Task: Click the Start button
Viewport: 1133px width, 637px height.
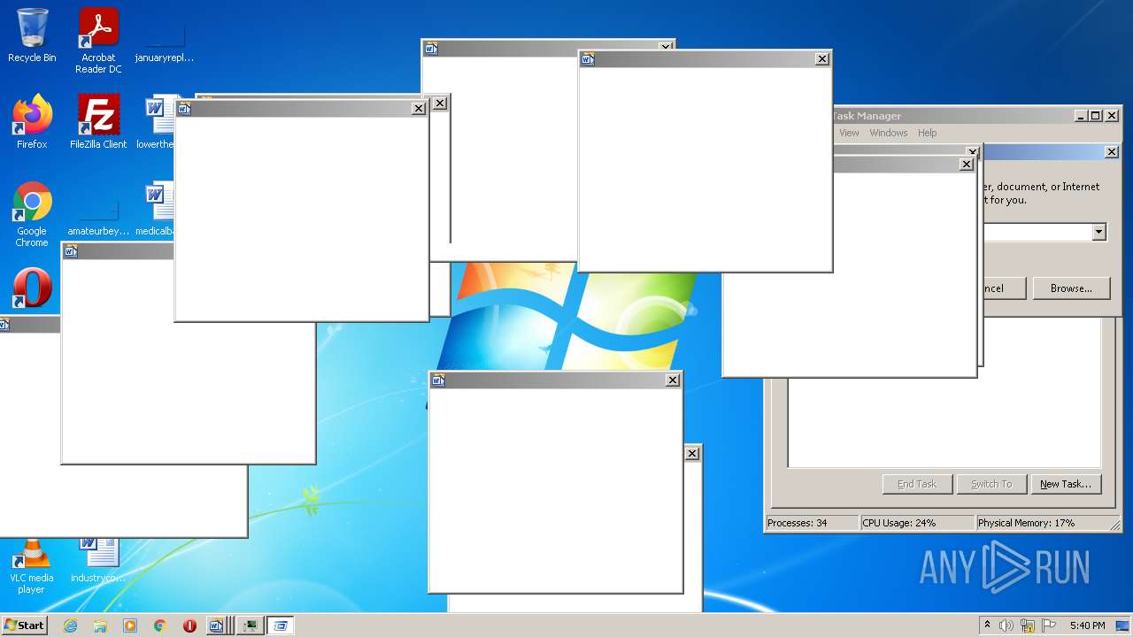Action: (x=24, y=625)
